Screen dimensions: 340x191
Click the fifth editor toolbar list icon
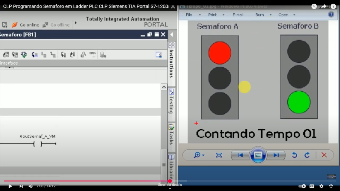tap(44, 55)
